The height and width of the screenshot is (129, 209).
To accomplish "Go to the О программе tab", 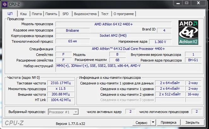I will (x=124, y=14).
